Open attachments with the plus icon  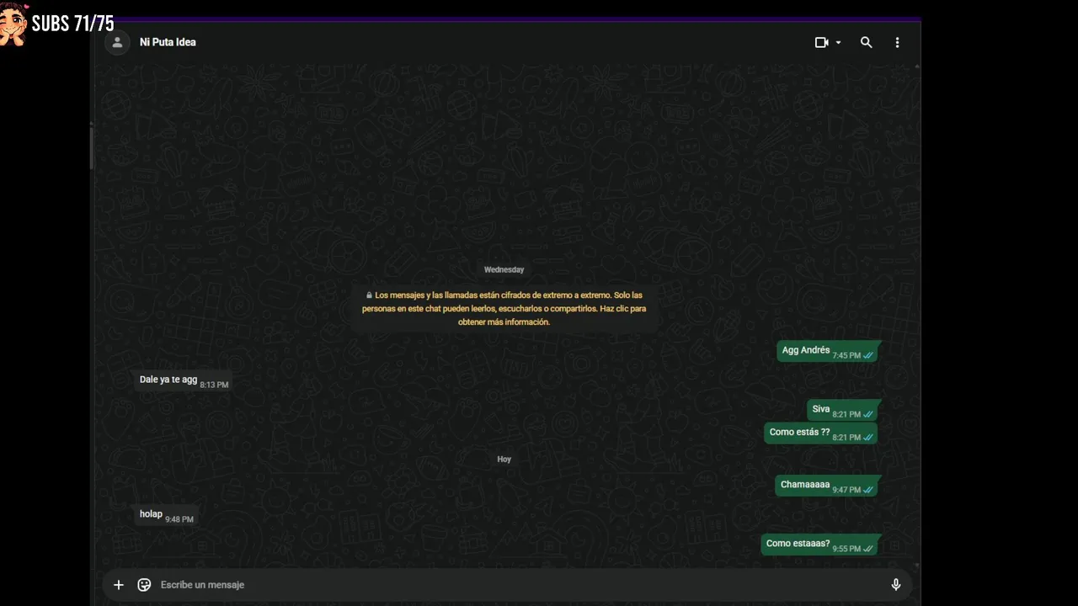pos(119,585)
